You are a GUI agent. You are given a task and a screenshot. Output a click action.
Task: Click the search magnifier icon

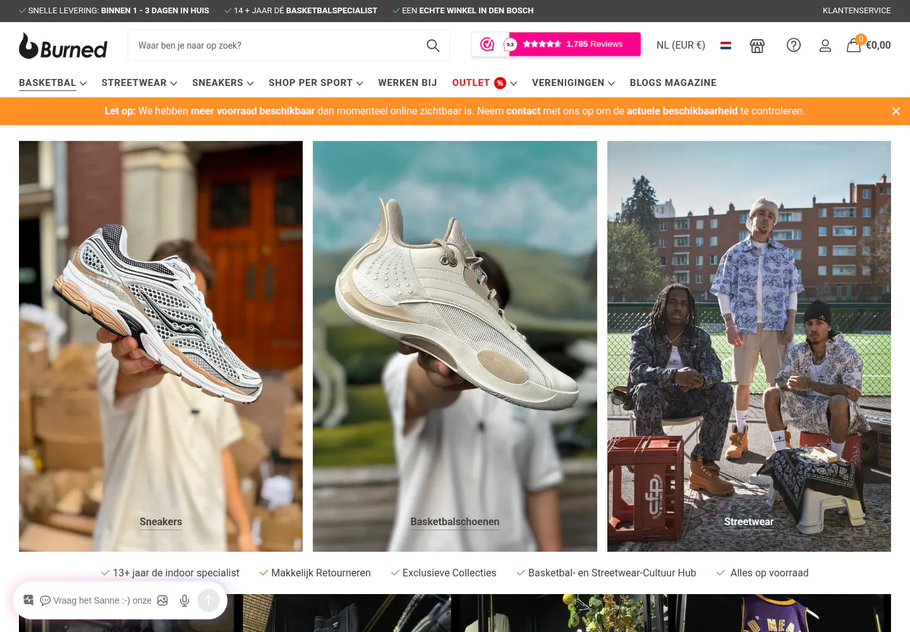click(433, 46)
